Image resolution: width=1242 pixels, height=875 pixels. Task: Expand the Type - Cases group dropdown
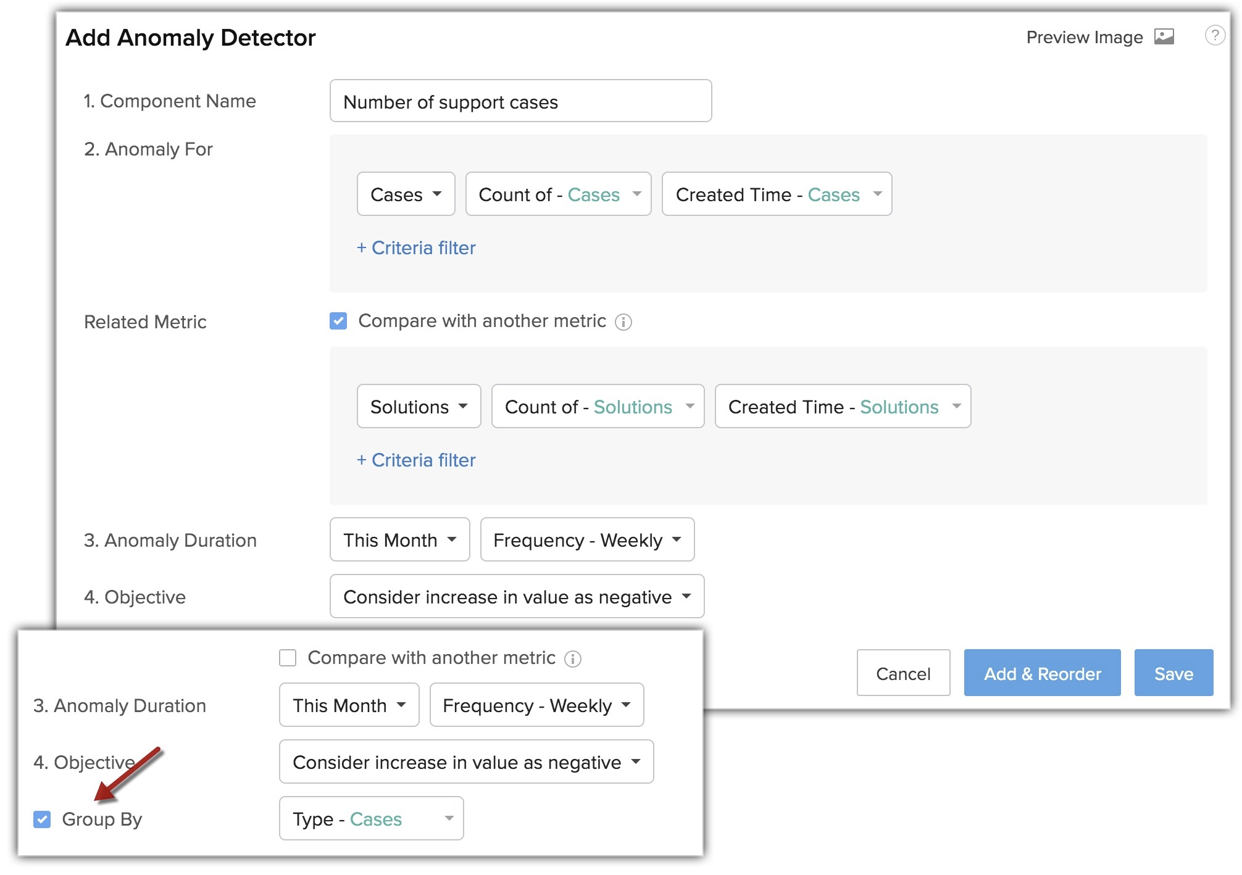click(371, 819)
